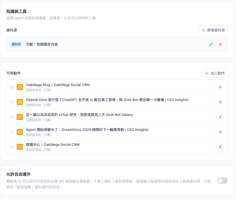
Task: Grab drag handle of xChat 研究 row
Action: [12, 117]
